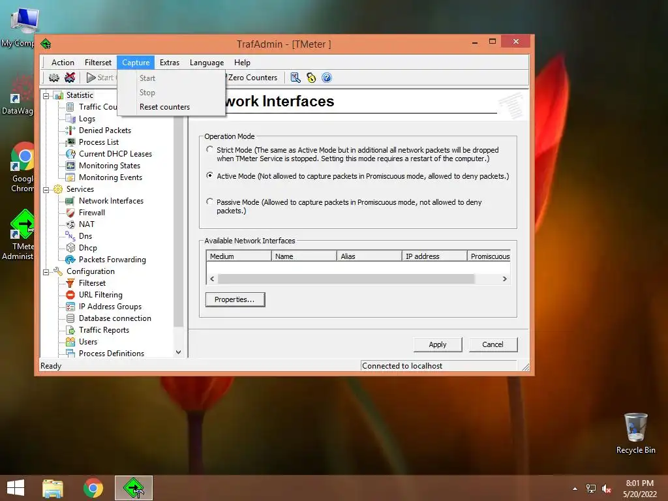Click the Cancel button
The width and height of the screenshot is (668, 501).
493,344
